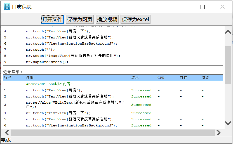233x144 pixels.
Task: Minimize the 日志信息 window
Action: [x=183, y=7]
